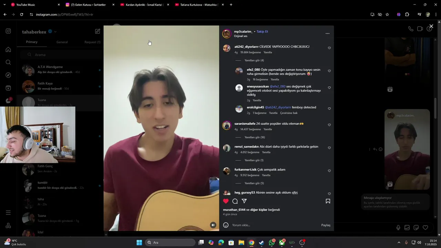
Task: Share the post with the paper plane icon
Action: [x=244, y=201]
